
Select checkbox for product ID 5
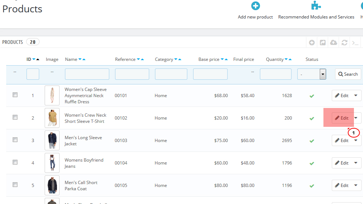pos(15,184)
